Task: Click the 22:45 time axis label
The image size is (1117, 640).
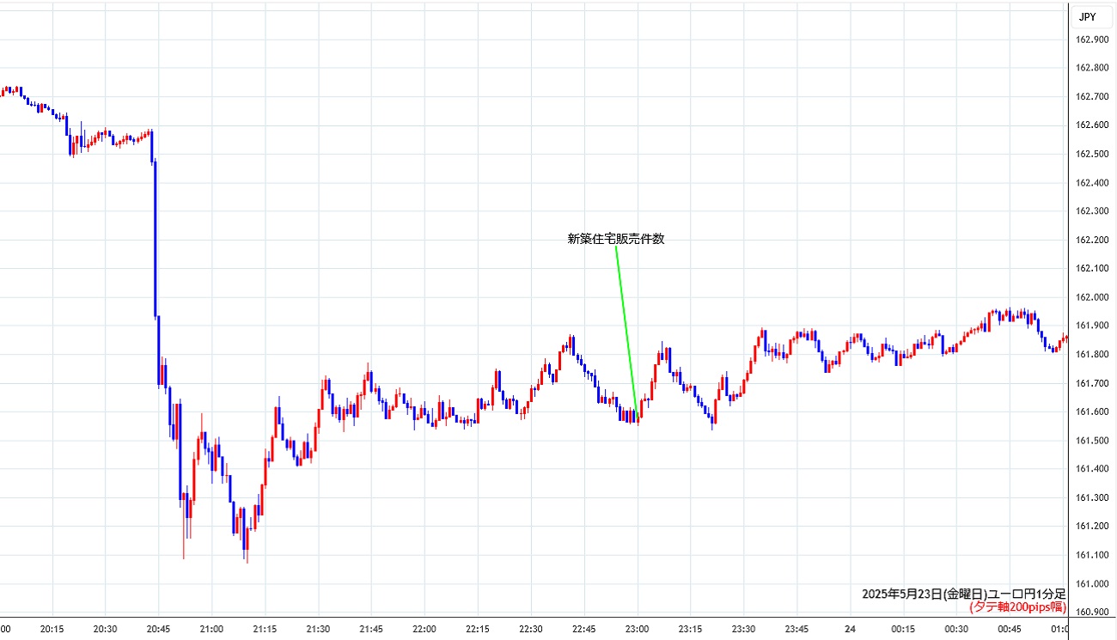Action: click(x=584, y=629)
